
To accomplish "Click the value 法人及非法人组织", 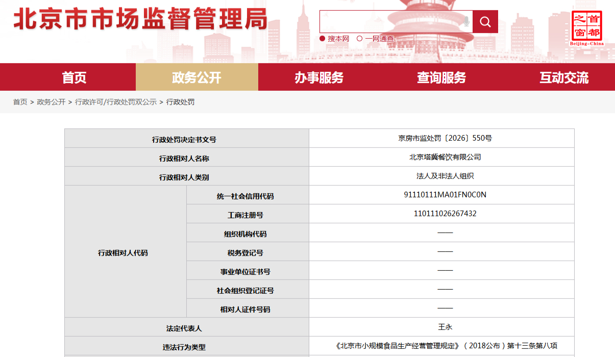I will coord(445,176).
